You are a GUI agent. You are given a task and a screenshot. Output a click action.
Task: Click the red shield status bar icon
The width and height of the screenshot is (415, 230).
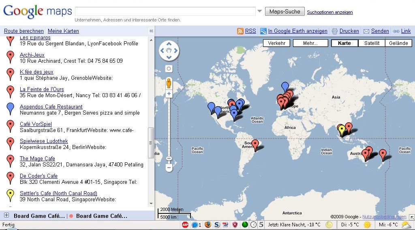click(235, 225)
